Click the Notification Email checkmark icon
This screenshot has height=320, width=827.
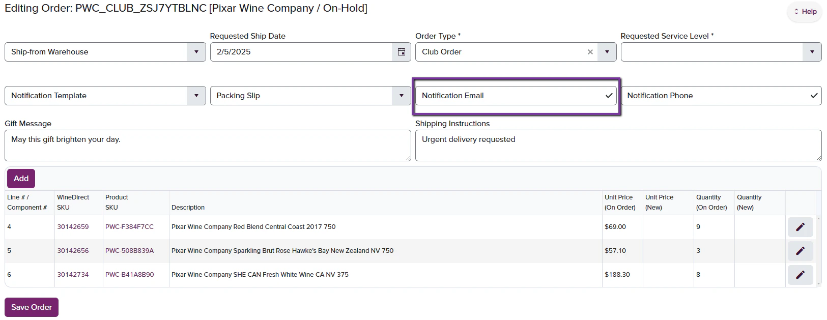coord(609,96)
